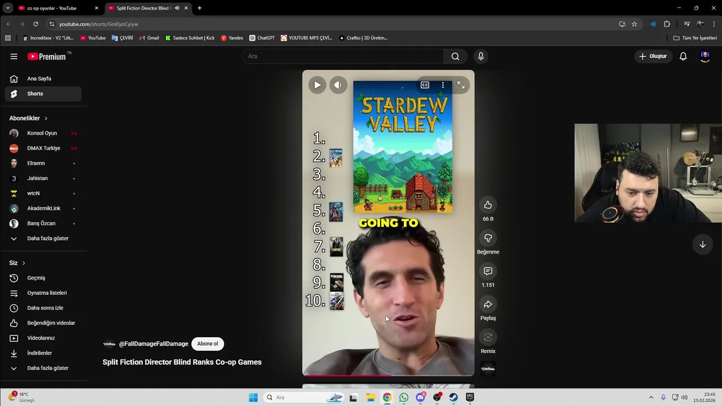Expand the Siz section chevron
The image size is (722, 406).
[24, 263]
